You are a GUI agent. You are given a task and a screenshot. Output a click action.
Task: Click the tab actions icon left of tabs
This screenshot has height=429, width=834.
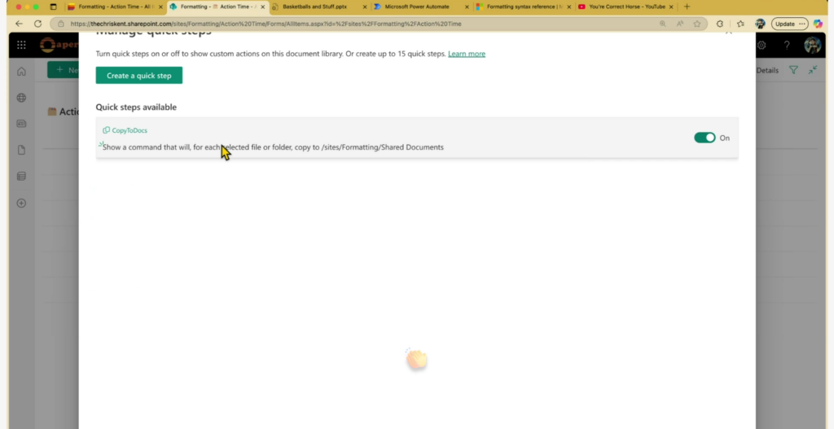[53, 7]
